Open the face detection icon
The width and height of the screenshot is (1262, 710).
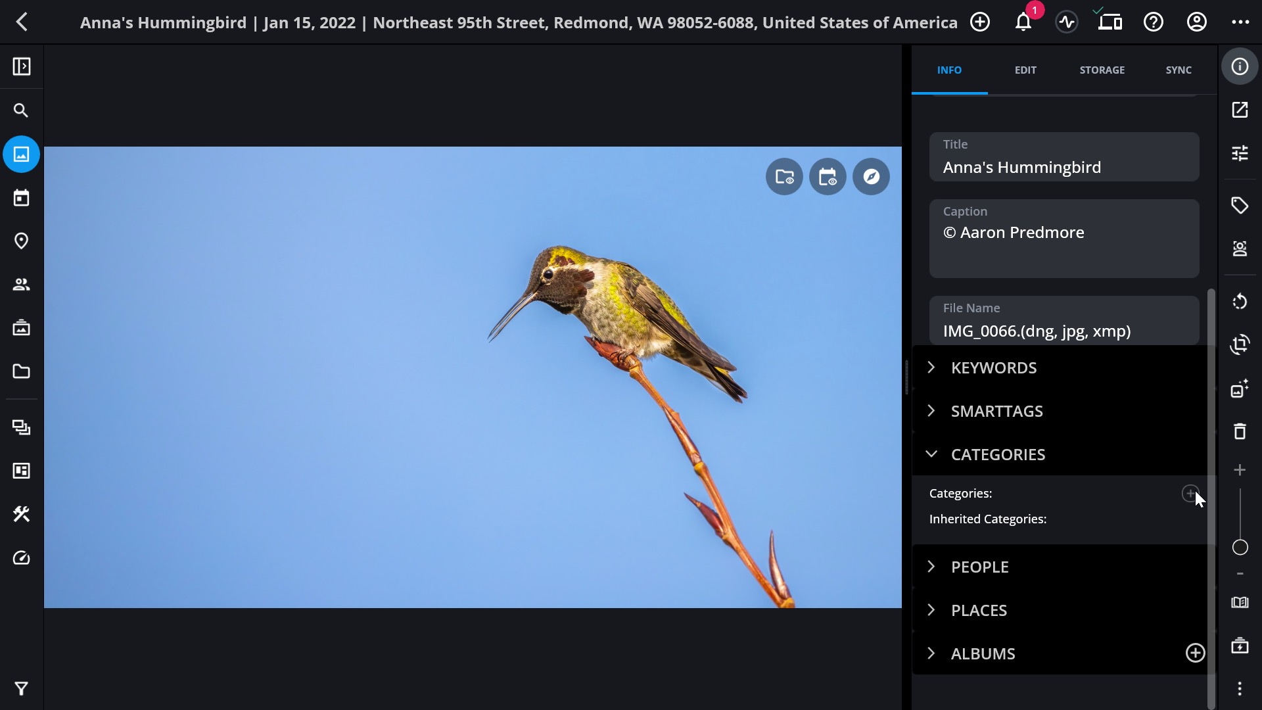click(1240, 248)
